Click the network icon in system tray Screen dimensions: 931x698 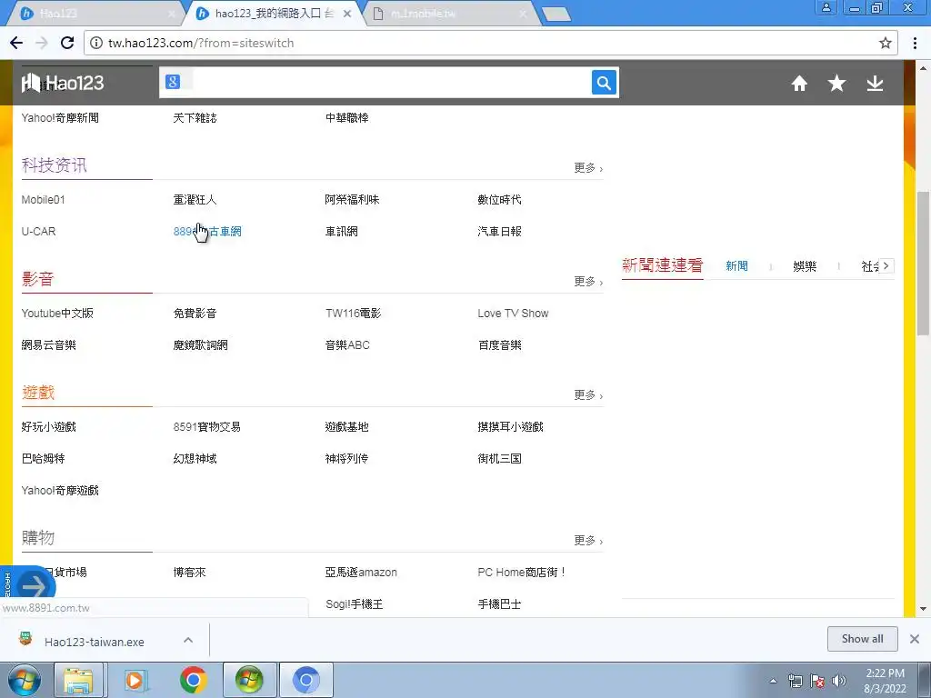pyautogui.click(x=795, y=681)
